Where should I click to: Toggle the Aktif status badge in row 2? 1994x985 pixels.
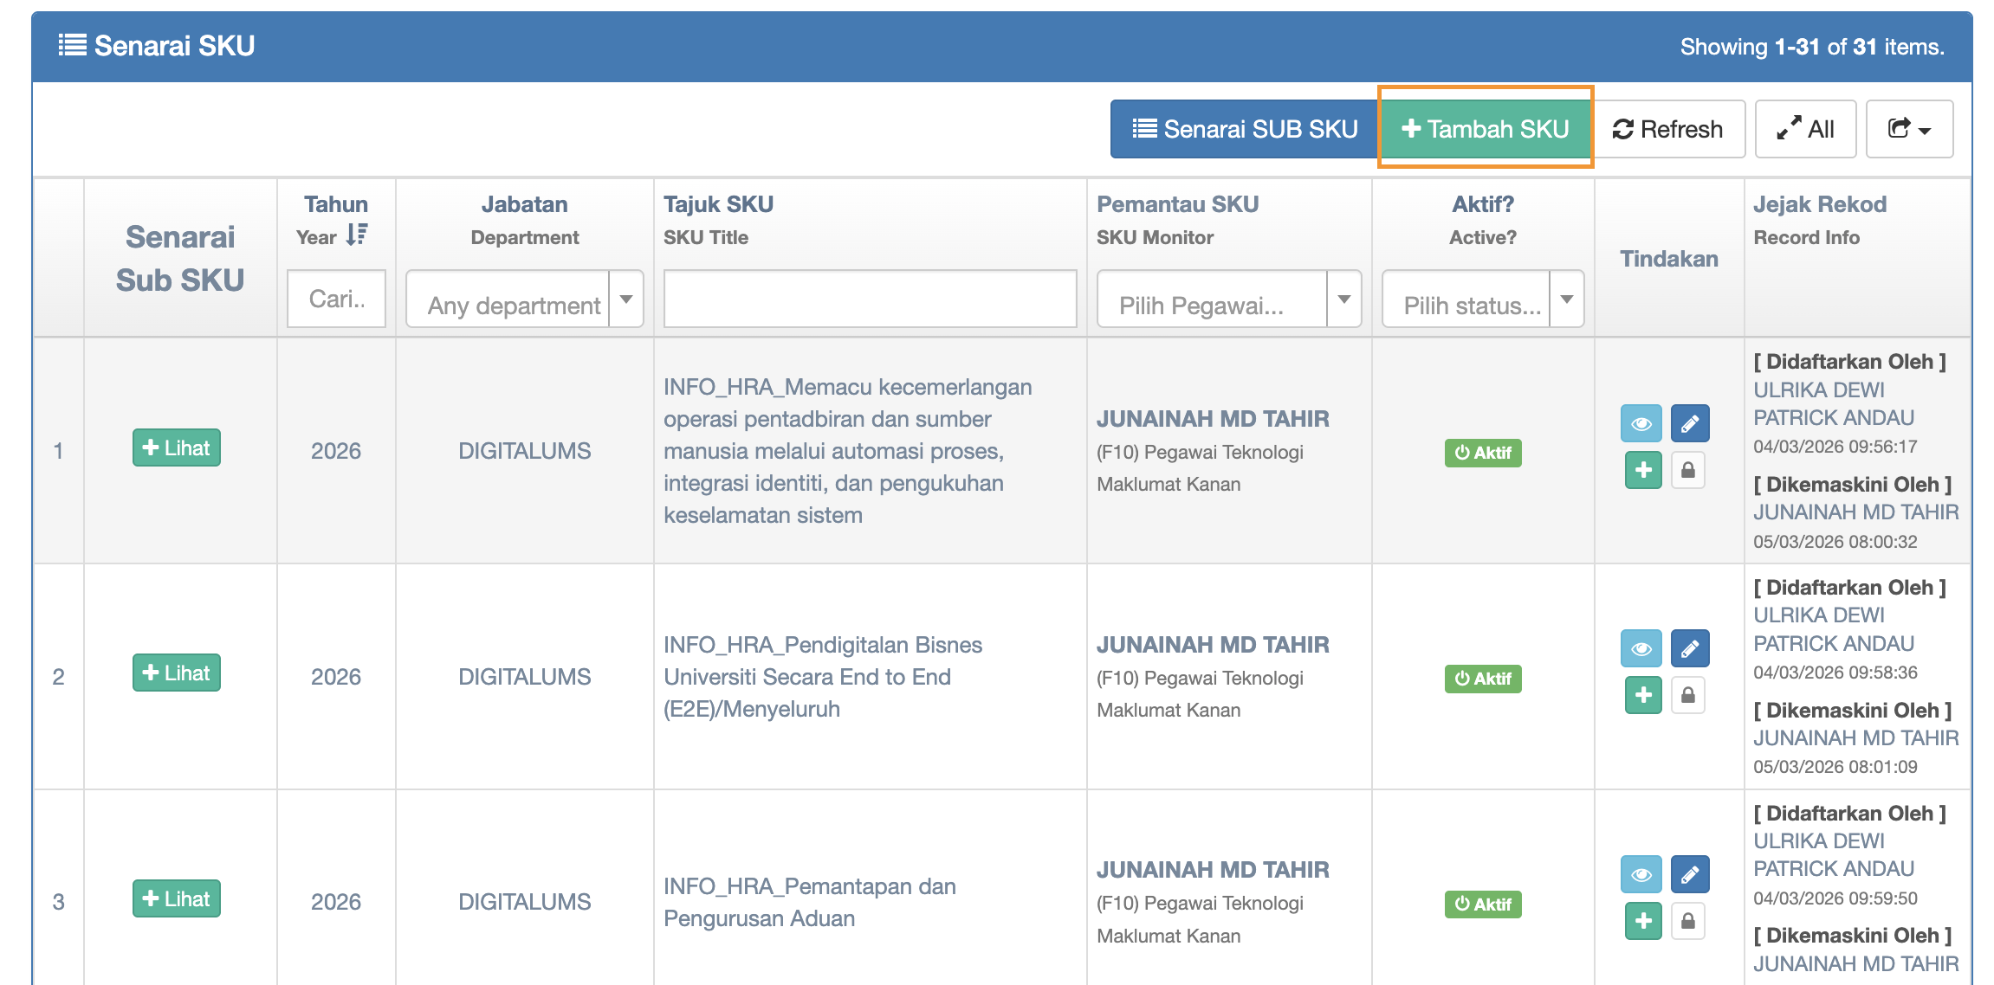click(1482, 679)
